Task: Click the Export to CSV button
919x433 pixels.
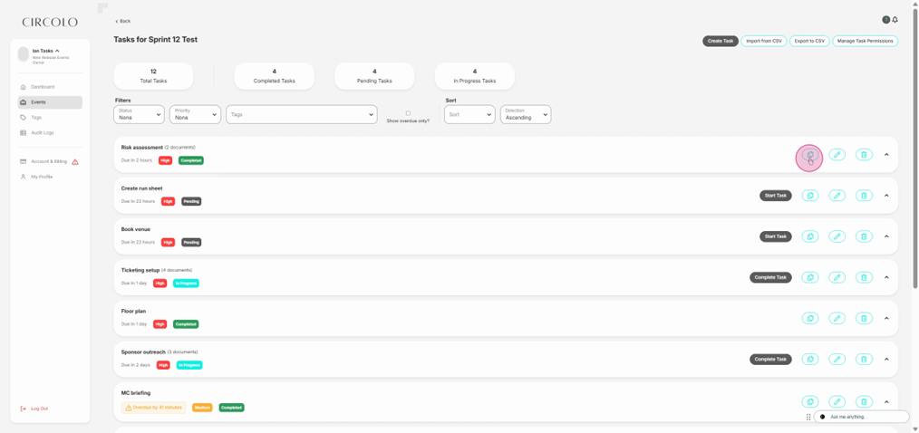Action: click(x=808, y=41)
